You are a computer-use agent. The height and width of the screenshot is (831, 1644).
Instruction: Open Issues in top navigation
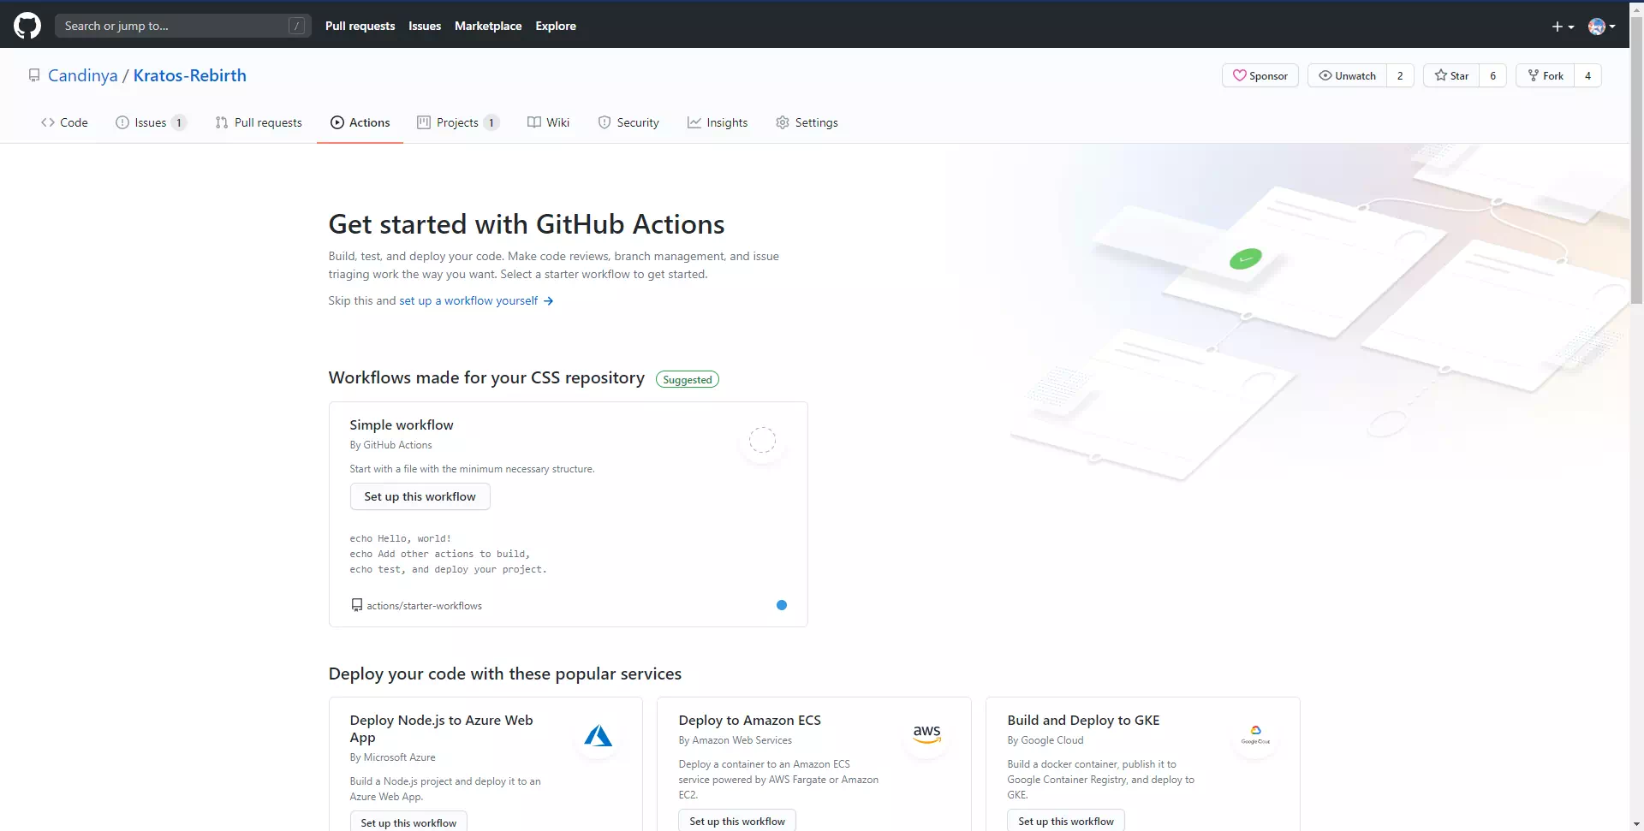click(425, 26)
